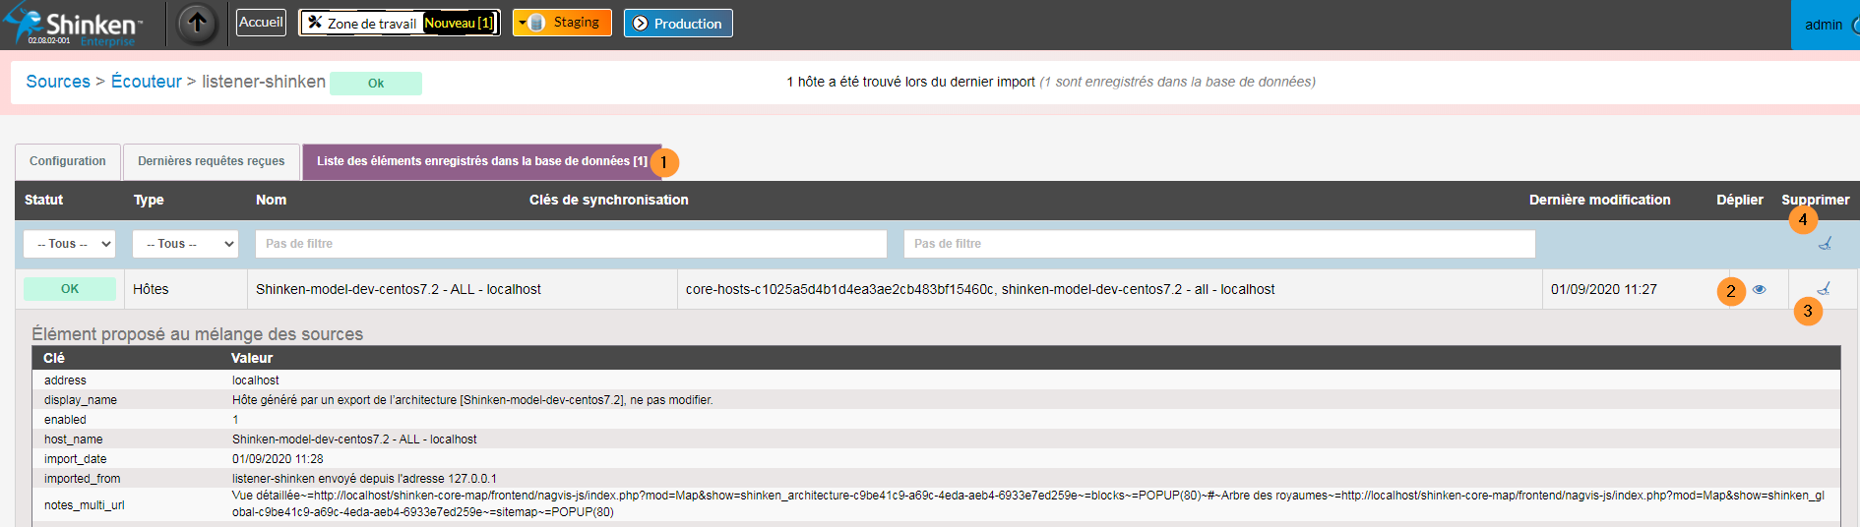This screenshot has width=1860, height=527.
Task: Open the Type filter dropdown
Action: 185,244
